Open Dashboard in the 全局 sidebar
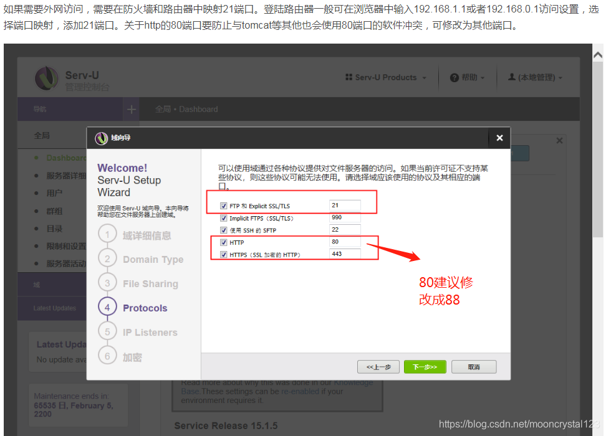Image resolution: width=606 pixels, height=436 pixels. (x=66, y=158)
